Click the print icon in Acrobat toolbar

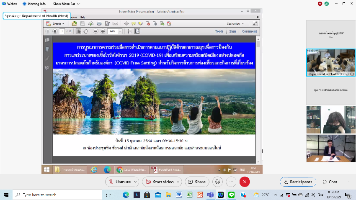click(x=99, y=24)
